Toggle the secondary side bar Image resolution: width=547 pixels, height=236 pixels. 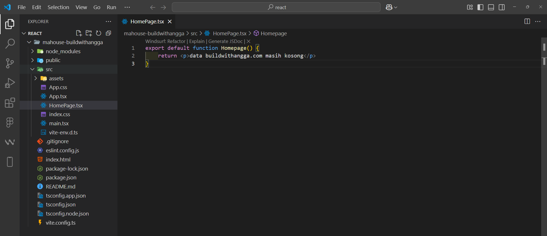[502, 7]
